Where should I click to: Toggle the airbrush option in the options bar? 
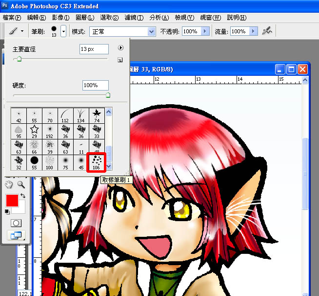pos(267,31)
